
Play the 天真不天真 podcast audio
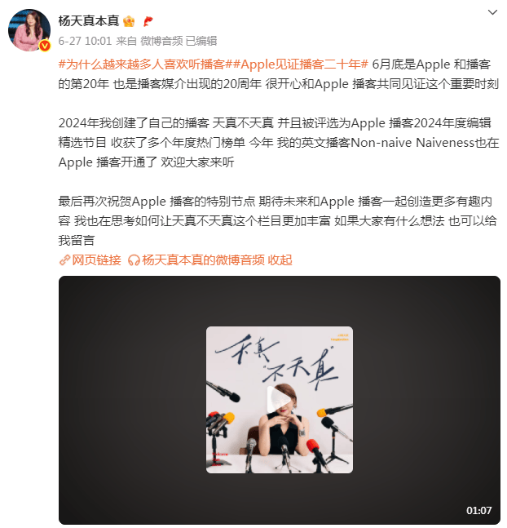pyautogui.click(x=279, y=400)
